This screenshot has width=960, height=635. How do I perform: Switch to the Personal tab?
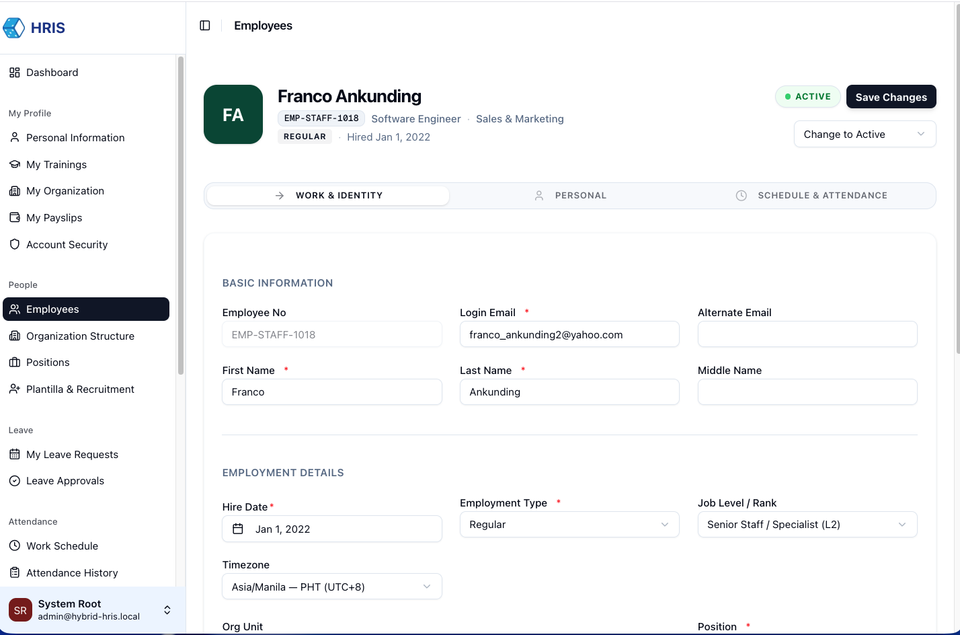(570, 196)
